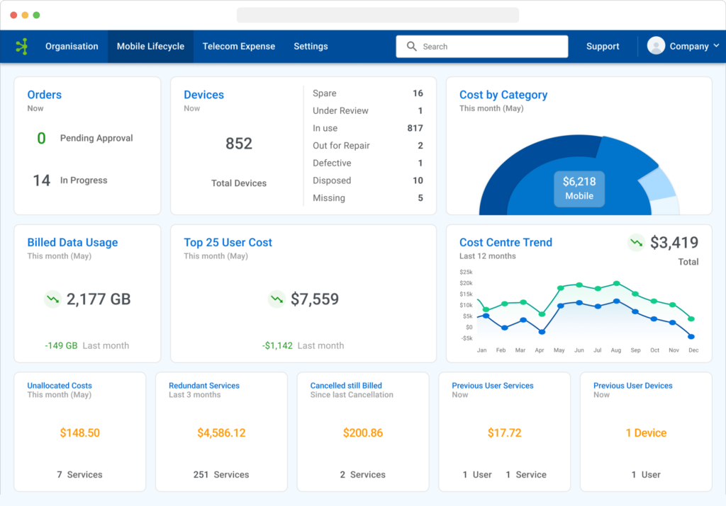Click the trend sparkline icon in Billed Data Usage
726x506 pixels.
coord(52,299)
